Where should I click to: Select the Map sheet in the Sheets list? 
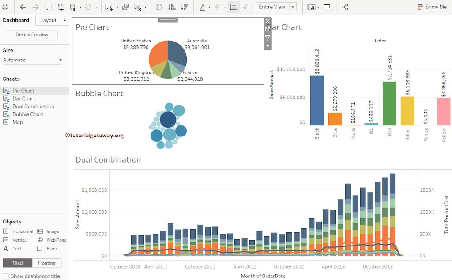click(x=18, y=122)
